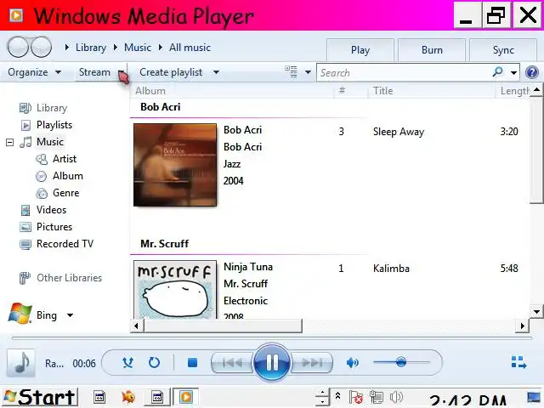This screenshot has width=544, height=408.
Task: Select Library in the navigation pane
Action: [x=52, y=108]
